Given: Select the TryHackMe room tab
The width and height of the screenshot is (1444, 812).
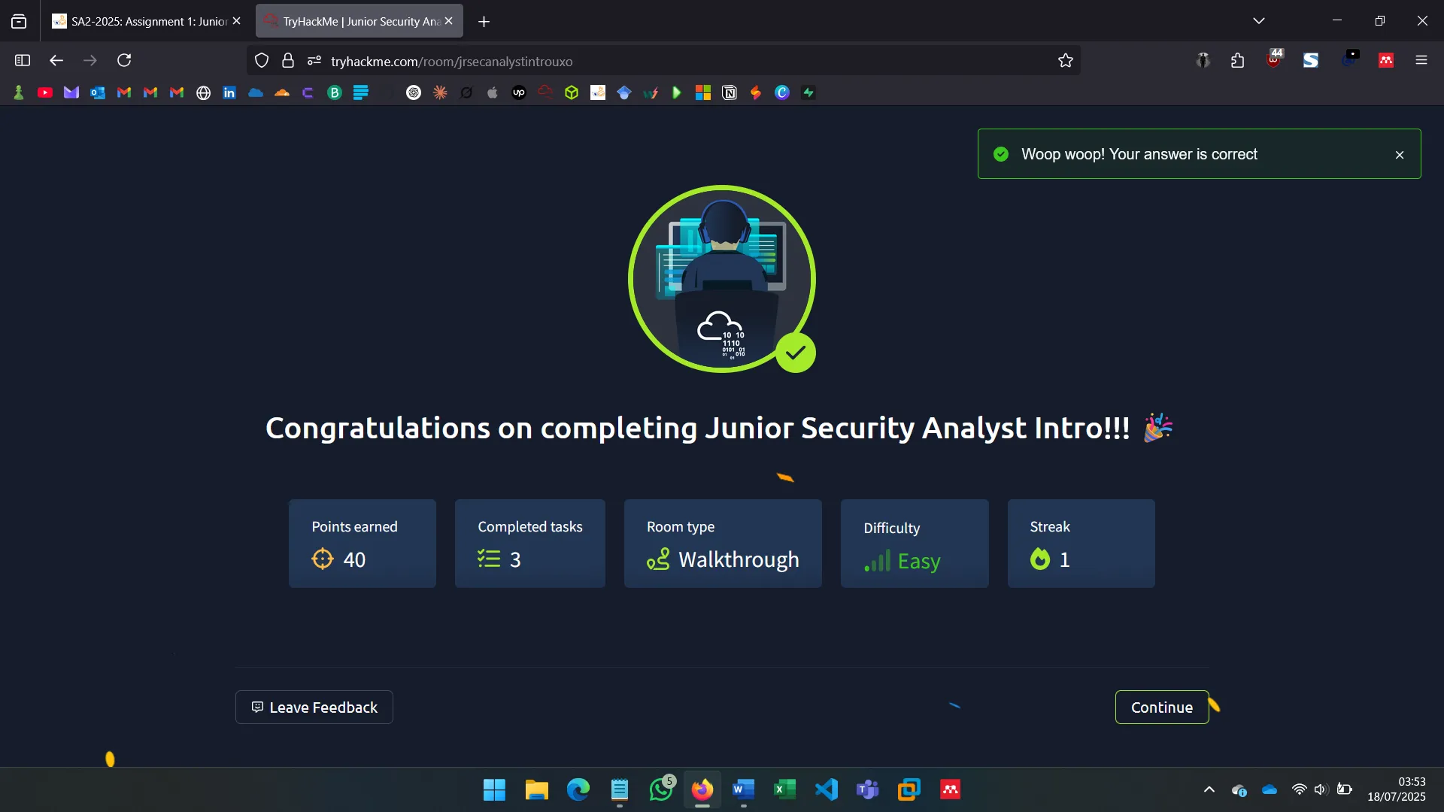Looking at the screenshot, I should click(353, 20).
